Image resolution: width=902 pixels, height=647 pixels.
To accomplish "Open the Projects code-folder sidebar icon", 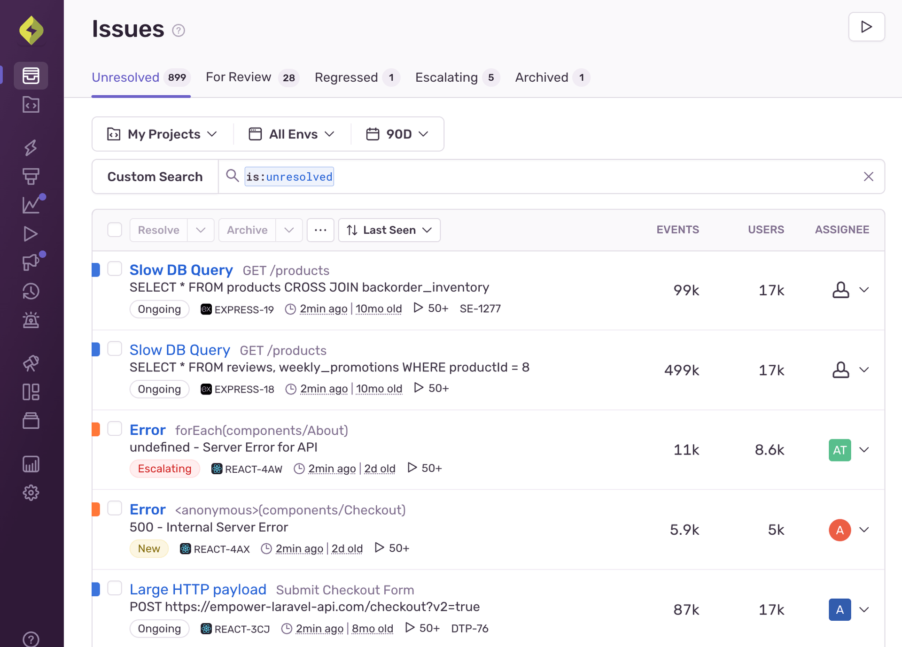I will pyautogui.click(x=31, y=105).
